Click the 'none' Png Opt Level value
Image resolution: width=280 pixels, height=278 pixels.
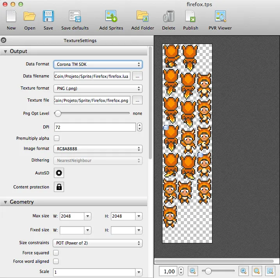137,113
